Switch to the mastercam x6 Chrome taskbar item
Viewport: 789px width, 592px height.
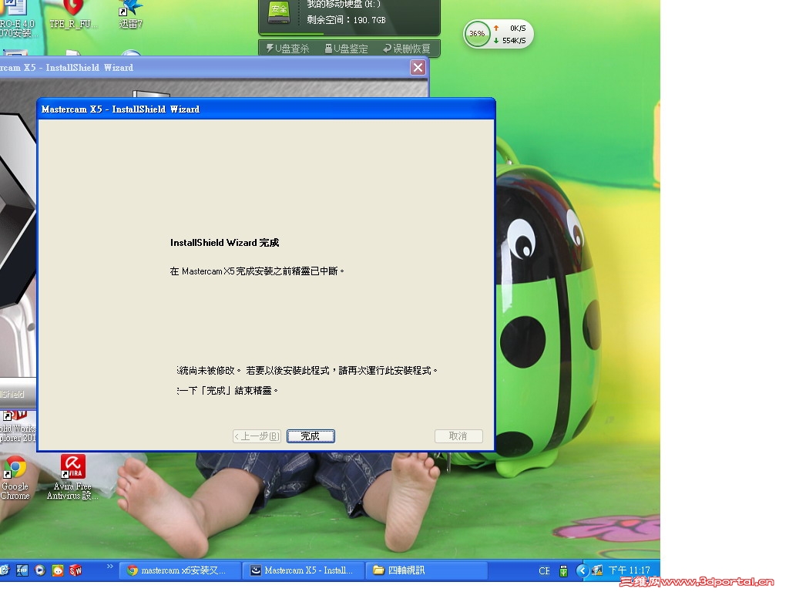click(179, 570)
